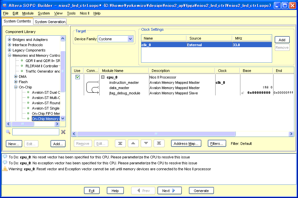Click the module table scroll-left arrow
The width and height of the screenshot is (298, 198).
(x=74, y=134)
